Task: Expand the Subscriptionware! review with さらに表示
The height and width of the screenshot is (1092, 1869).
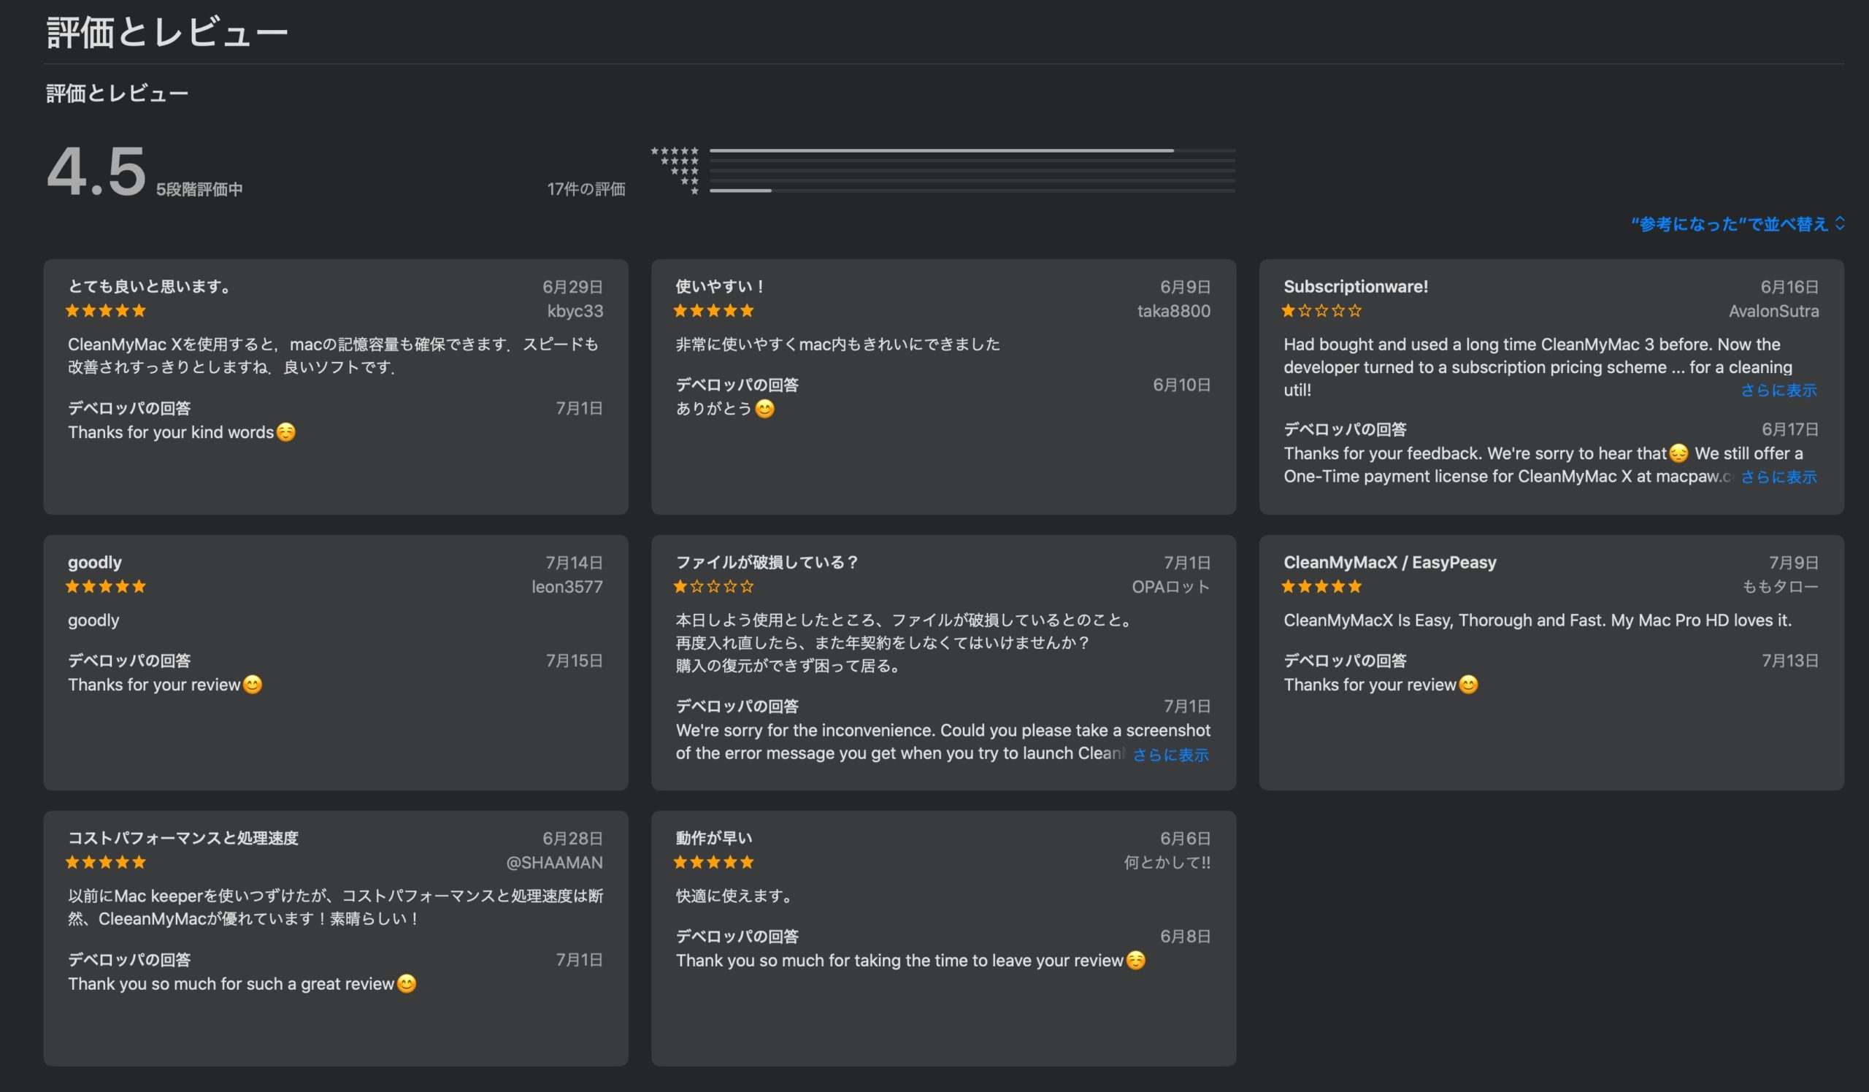Action: (x=1778, y=390)
